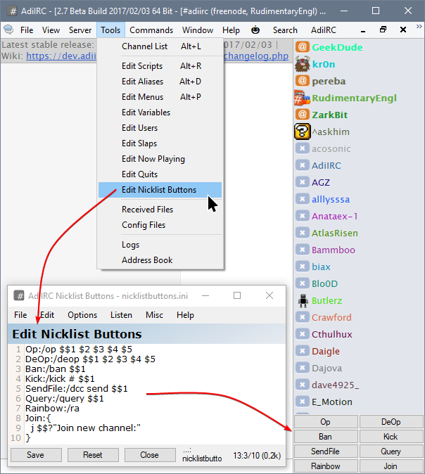Close inner MDI window using menu bar X
Screen dimensions: 425x474
point(403,30)
